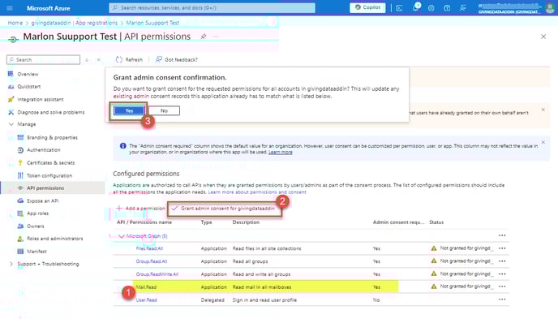Click Add a permission

point(140,209)
